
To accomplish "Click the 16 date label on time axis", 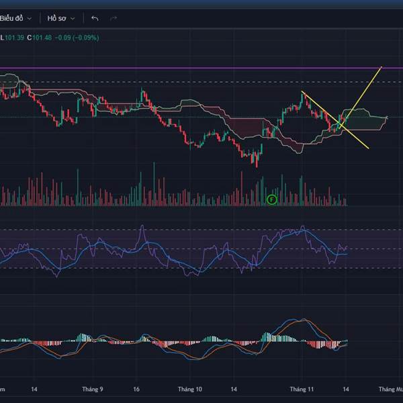I will (136, 389).
